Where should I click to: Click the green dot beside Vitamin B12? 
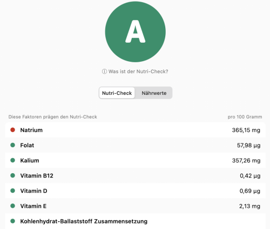coord(12,175)
